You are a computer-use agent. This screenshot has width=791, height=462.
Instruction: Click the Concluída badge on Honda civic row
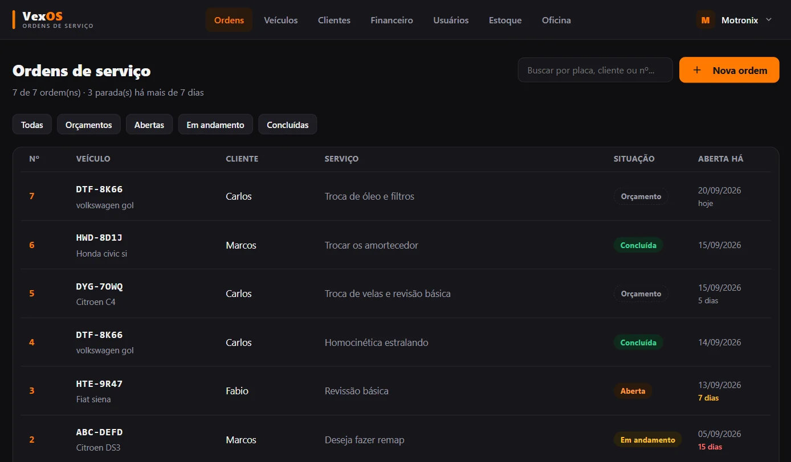pyautogui.click(x=638, y=245)
